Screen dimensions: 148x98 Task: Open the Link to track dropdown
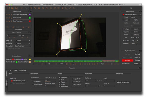click(x=23, y=46)
